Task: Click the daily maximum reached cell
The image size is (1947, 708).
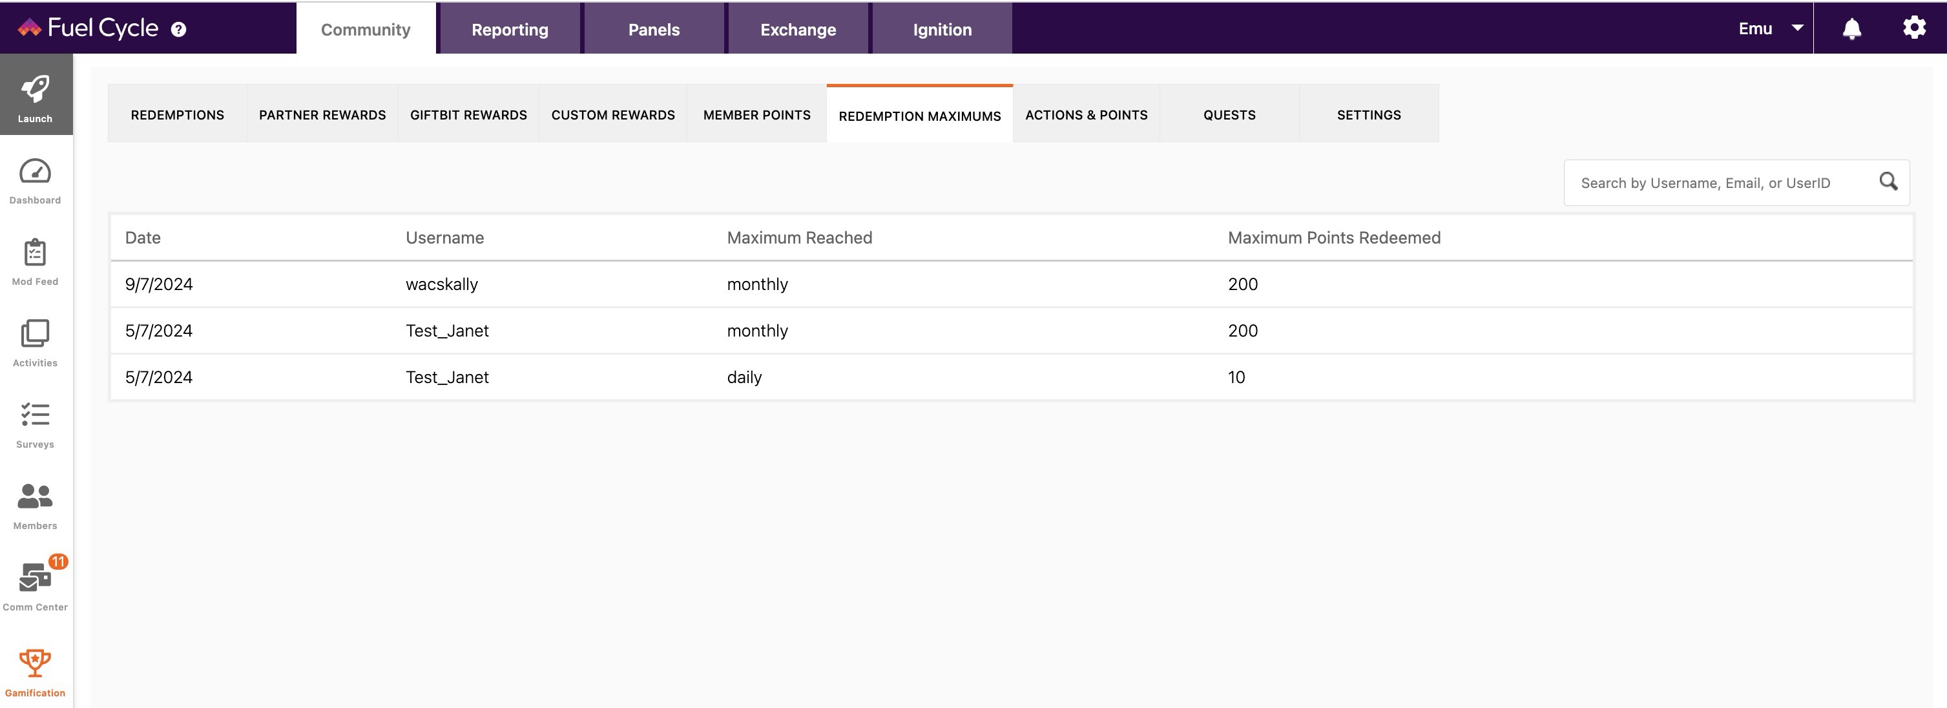Action: point(744,377)
